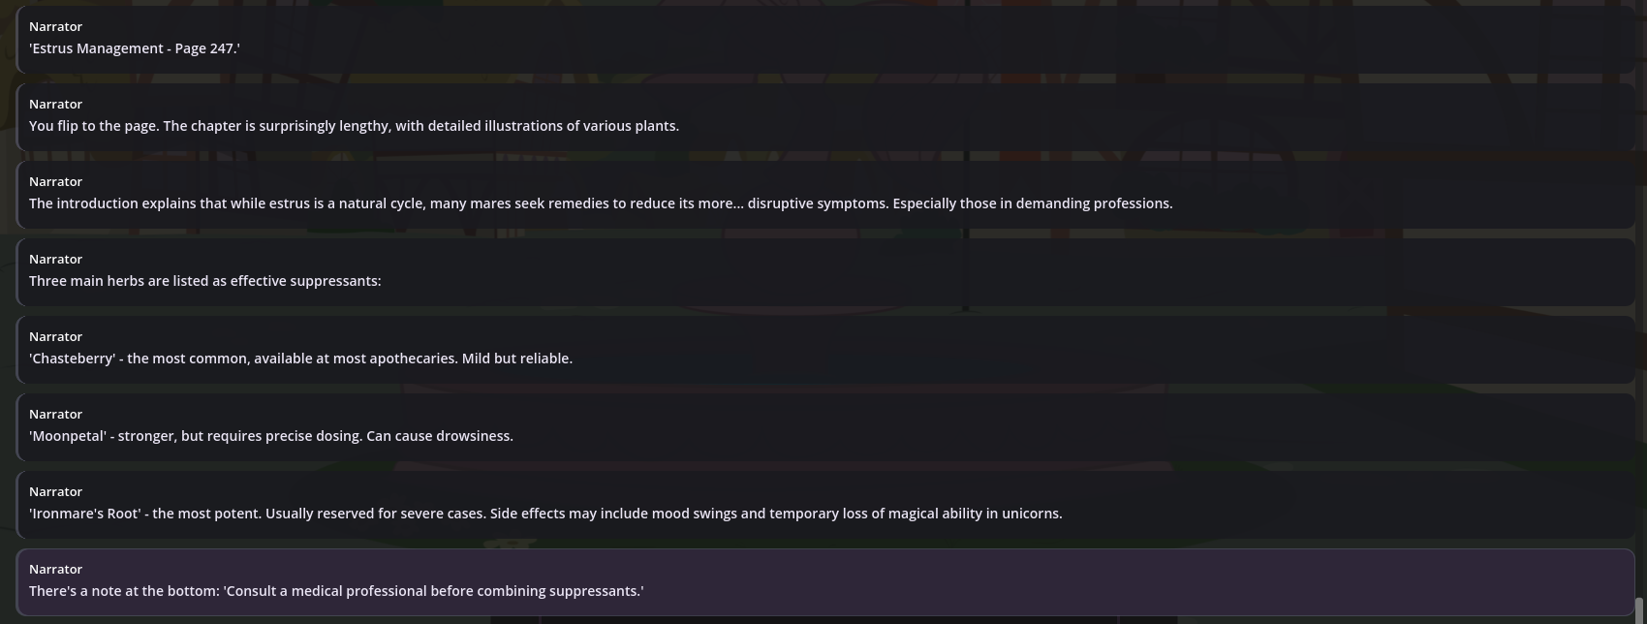Click the history log scrollbar thumb
Viewport: 1647px width, 624px height.
1640,610
